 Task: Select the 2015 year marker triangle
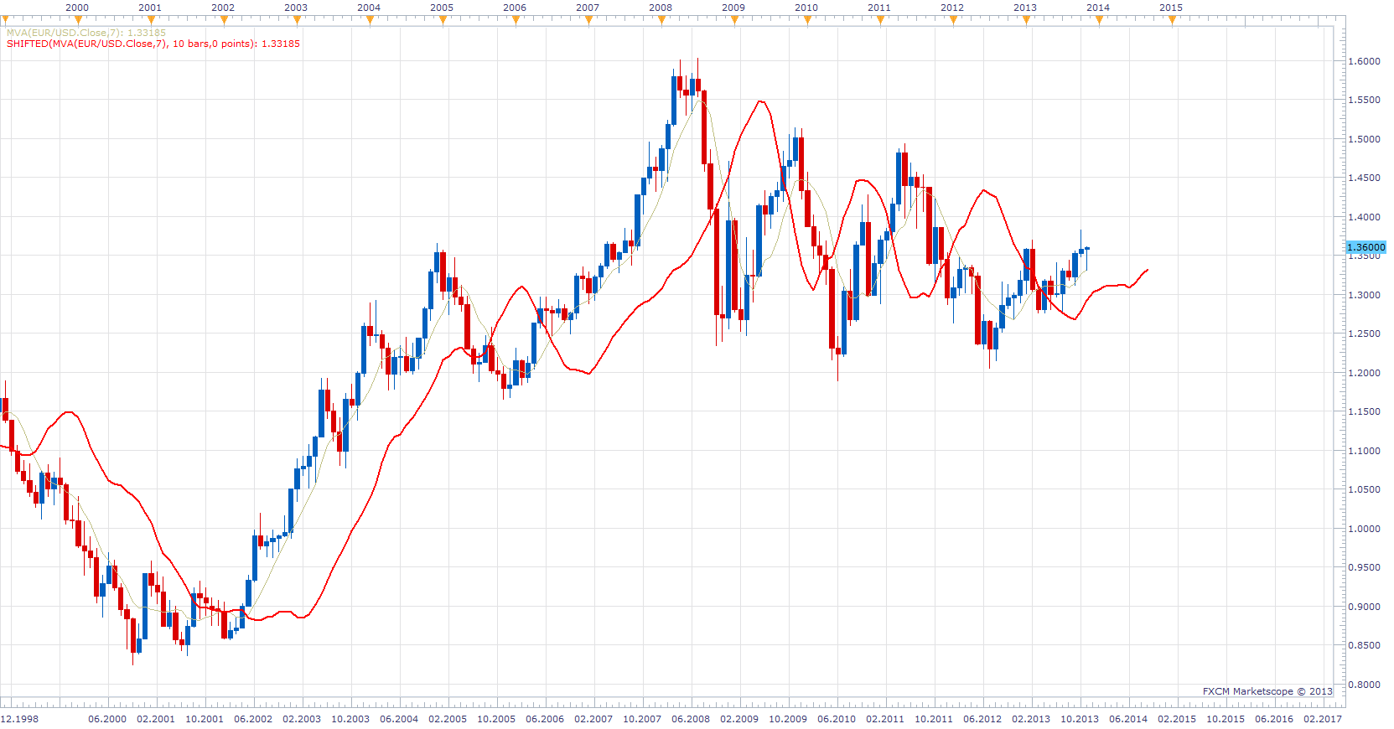point(1172,20)
